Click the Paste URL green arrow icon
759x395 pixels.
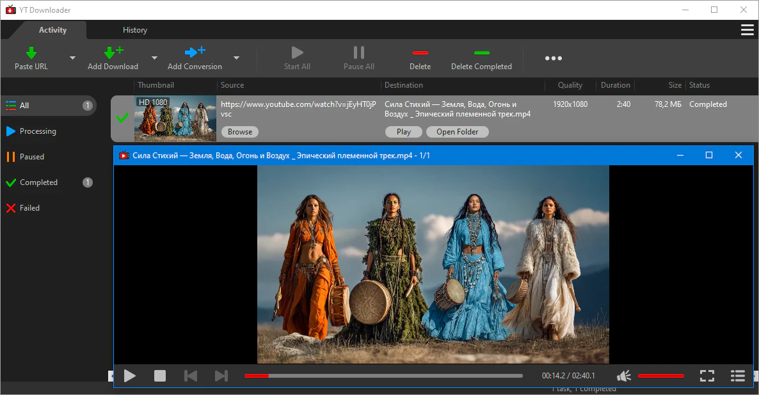(x=31, y=52)
